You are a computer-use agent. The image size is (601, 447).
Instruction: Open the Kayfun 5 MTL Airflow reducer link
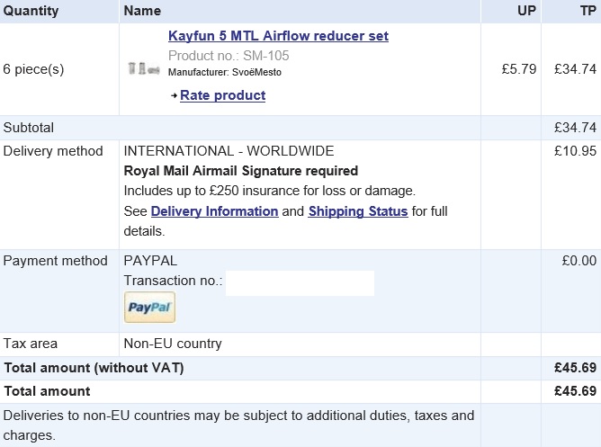tap(278, 36)
